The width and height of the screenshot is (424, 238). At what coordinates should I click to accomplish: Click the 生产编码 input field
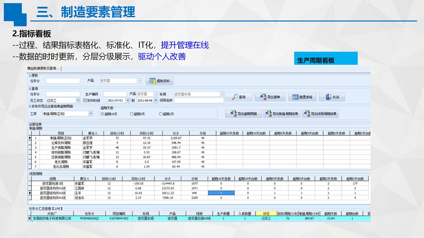click(x=114, y=94)
